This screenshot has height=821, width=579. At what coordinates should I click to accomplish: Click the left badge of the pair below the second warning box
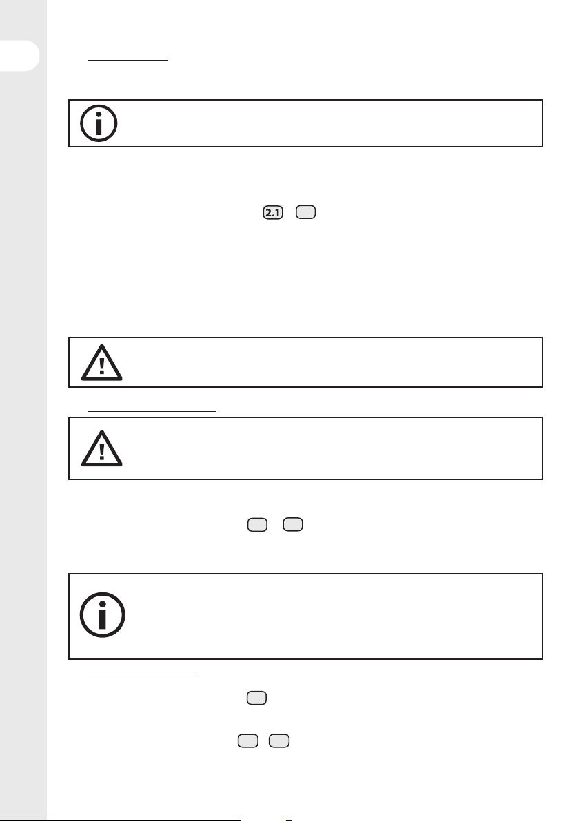257,525
